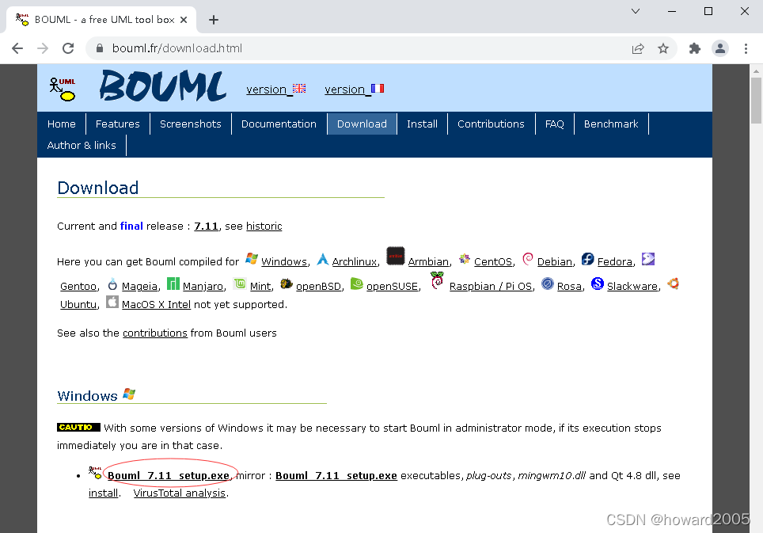The image size is (763, 533).
Task: Click the Archlinux logo icon
Action: click(323, 259)
